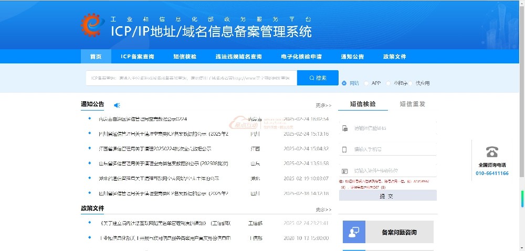Click the 备案问题咨询 chat person icon

pyautogui.click(x=354, y=232)
